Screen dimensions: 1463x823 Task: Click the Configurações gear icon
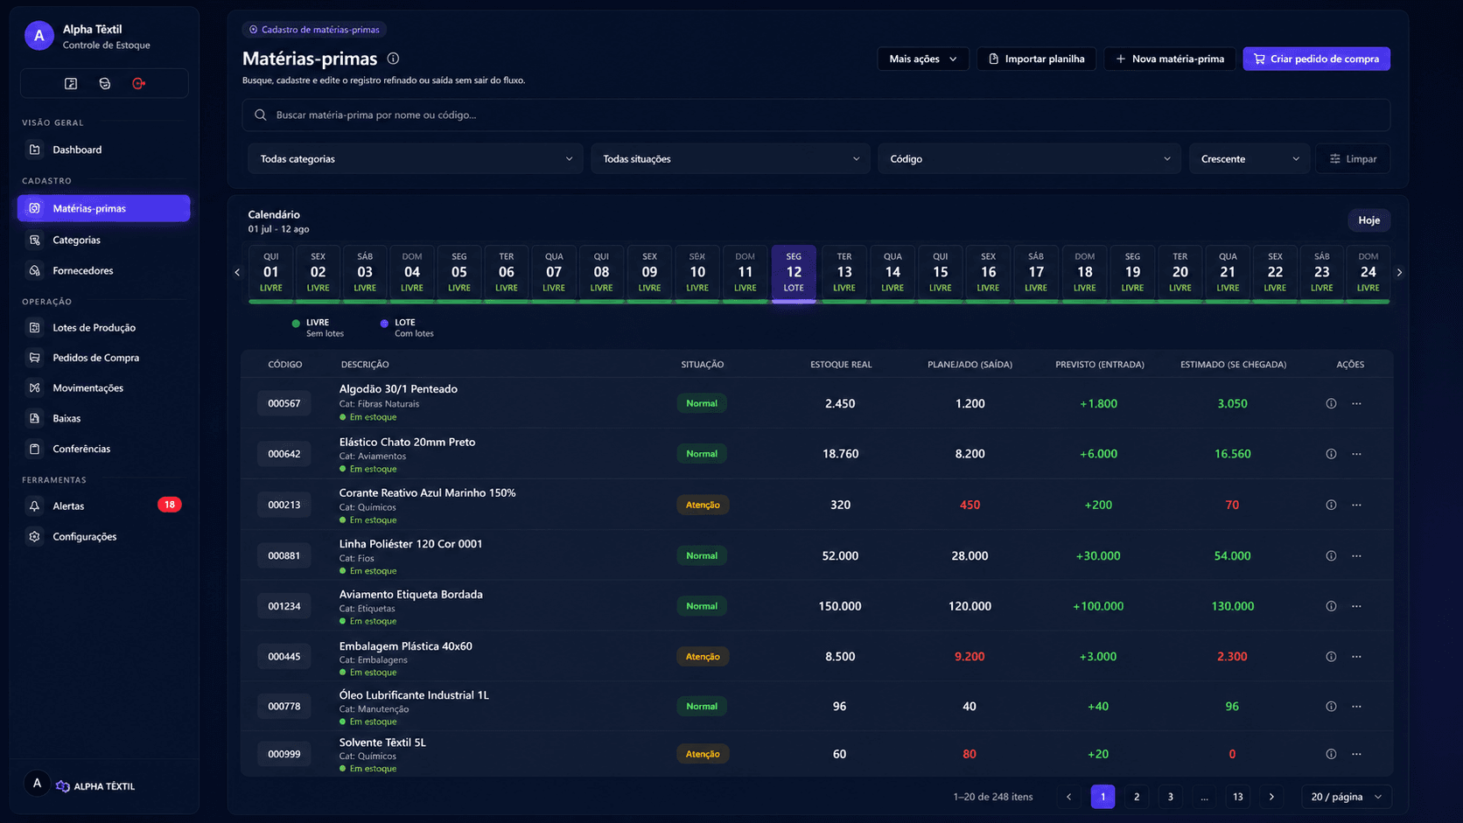click(x=35, y=537)
